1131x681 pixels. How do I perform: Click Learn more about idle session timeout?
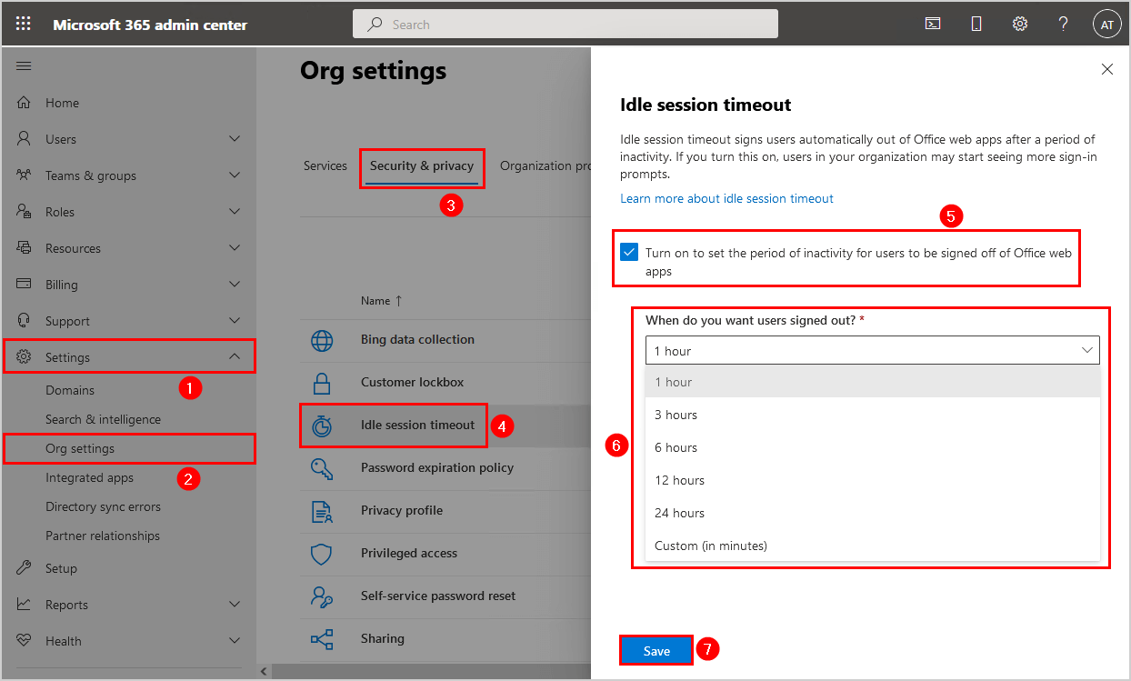coord(726,197)
